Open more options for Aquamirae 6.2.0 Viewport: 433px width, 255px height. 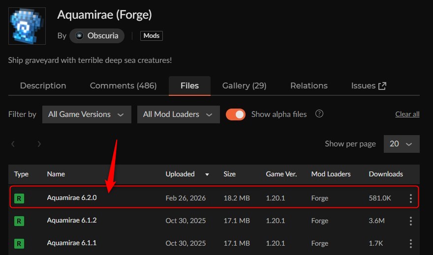pyautogui.click(x=411, y=198)
